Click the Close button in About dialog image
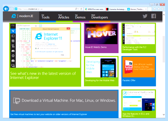 (62, 55)
